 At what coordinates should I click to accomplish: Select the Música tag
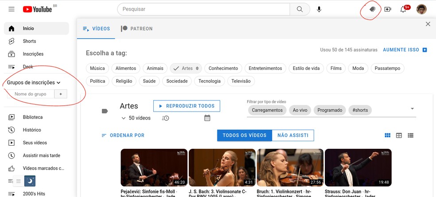(97, 68)
